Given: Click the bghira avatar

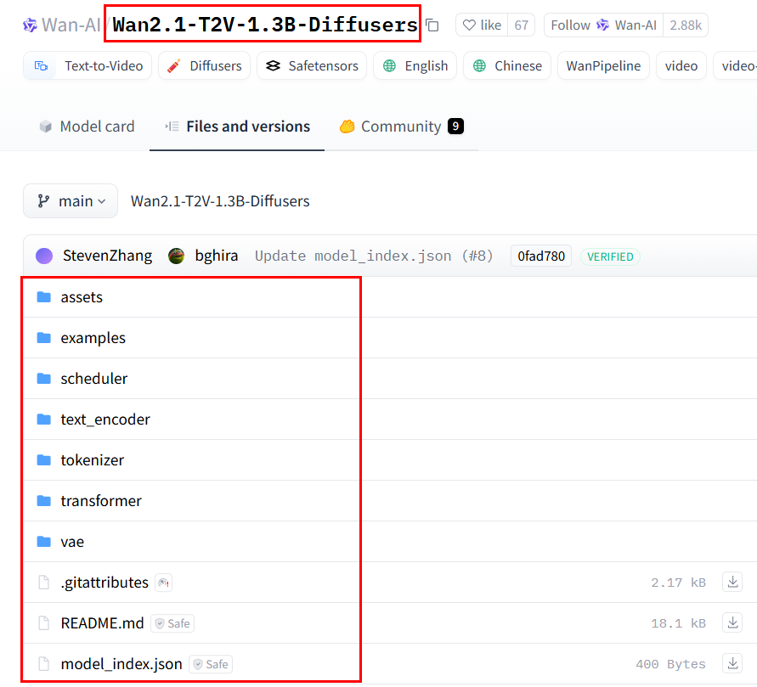Looking at the screenshot, I should (176, 256).
